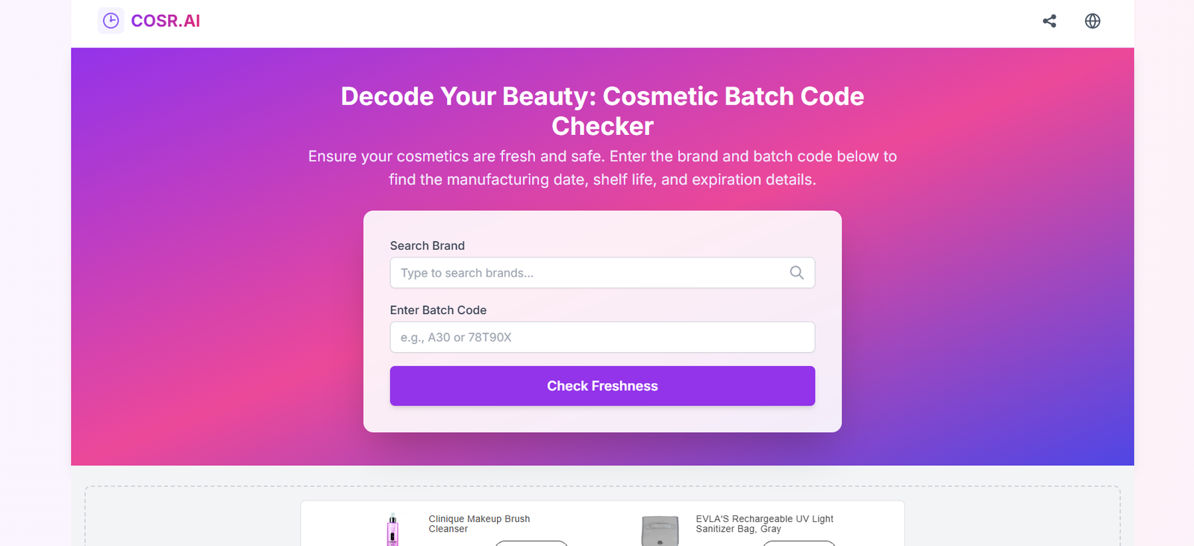Click the Enter Batch Code label
This screenshot has height=546, width=1194.
pos(438,310)
